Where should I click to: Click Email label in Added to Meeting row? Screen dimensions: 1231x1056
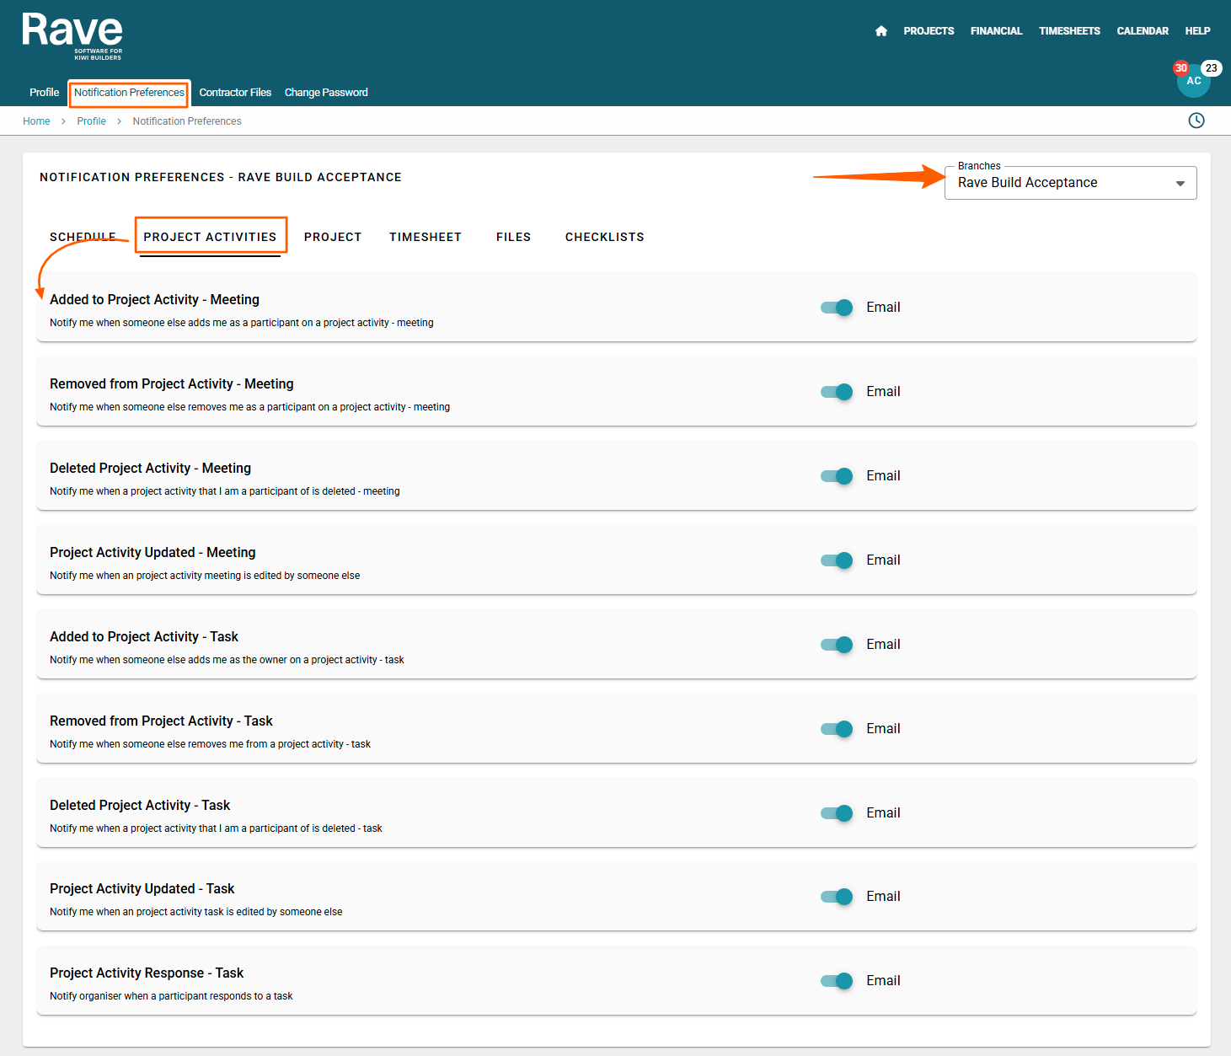[883, 308]
